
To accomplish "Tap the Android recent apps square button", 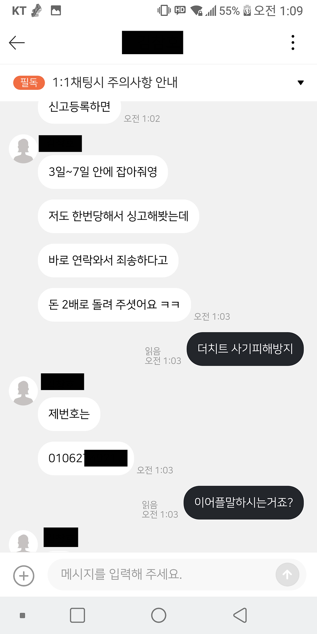I will pyautogui.click(x=77, y=615).
